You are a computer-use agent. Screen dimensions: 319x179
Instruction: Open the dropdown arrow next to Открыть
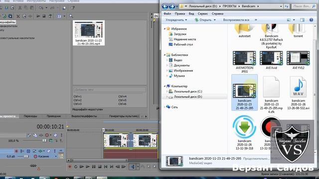(214, 20)
